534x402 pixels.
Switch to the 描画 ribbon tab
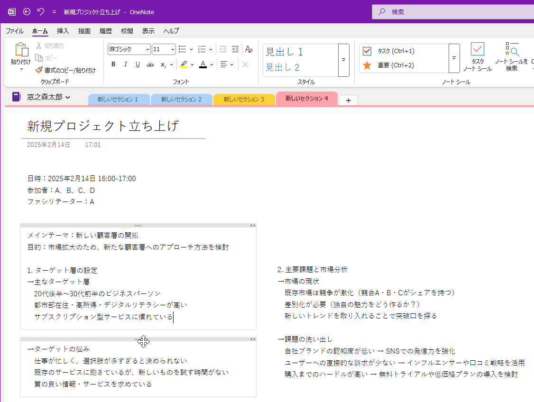[x=84, y=31]
